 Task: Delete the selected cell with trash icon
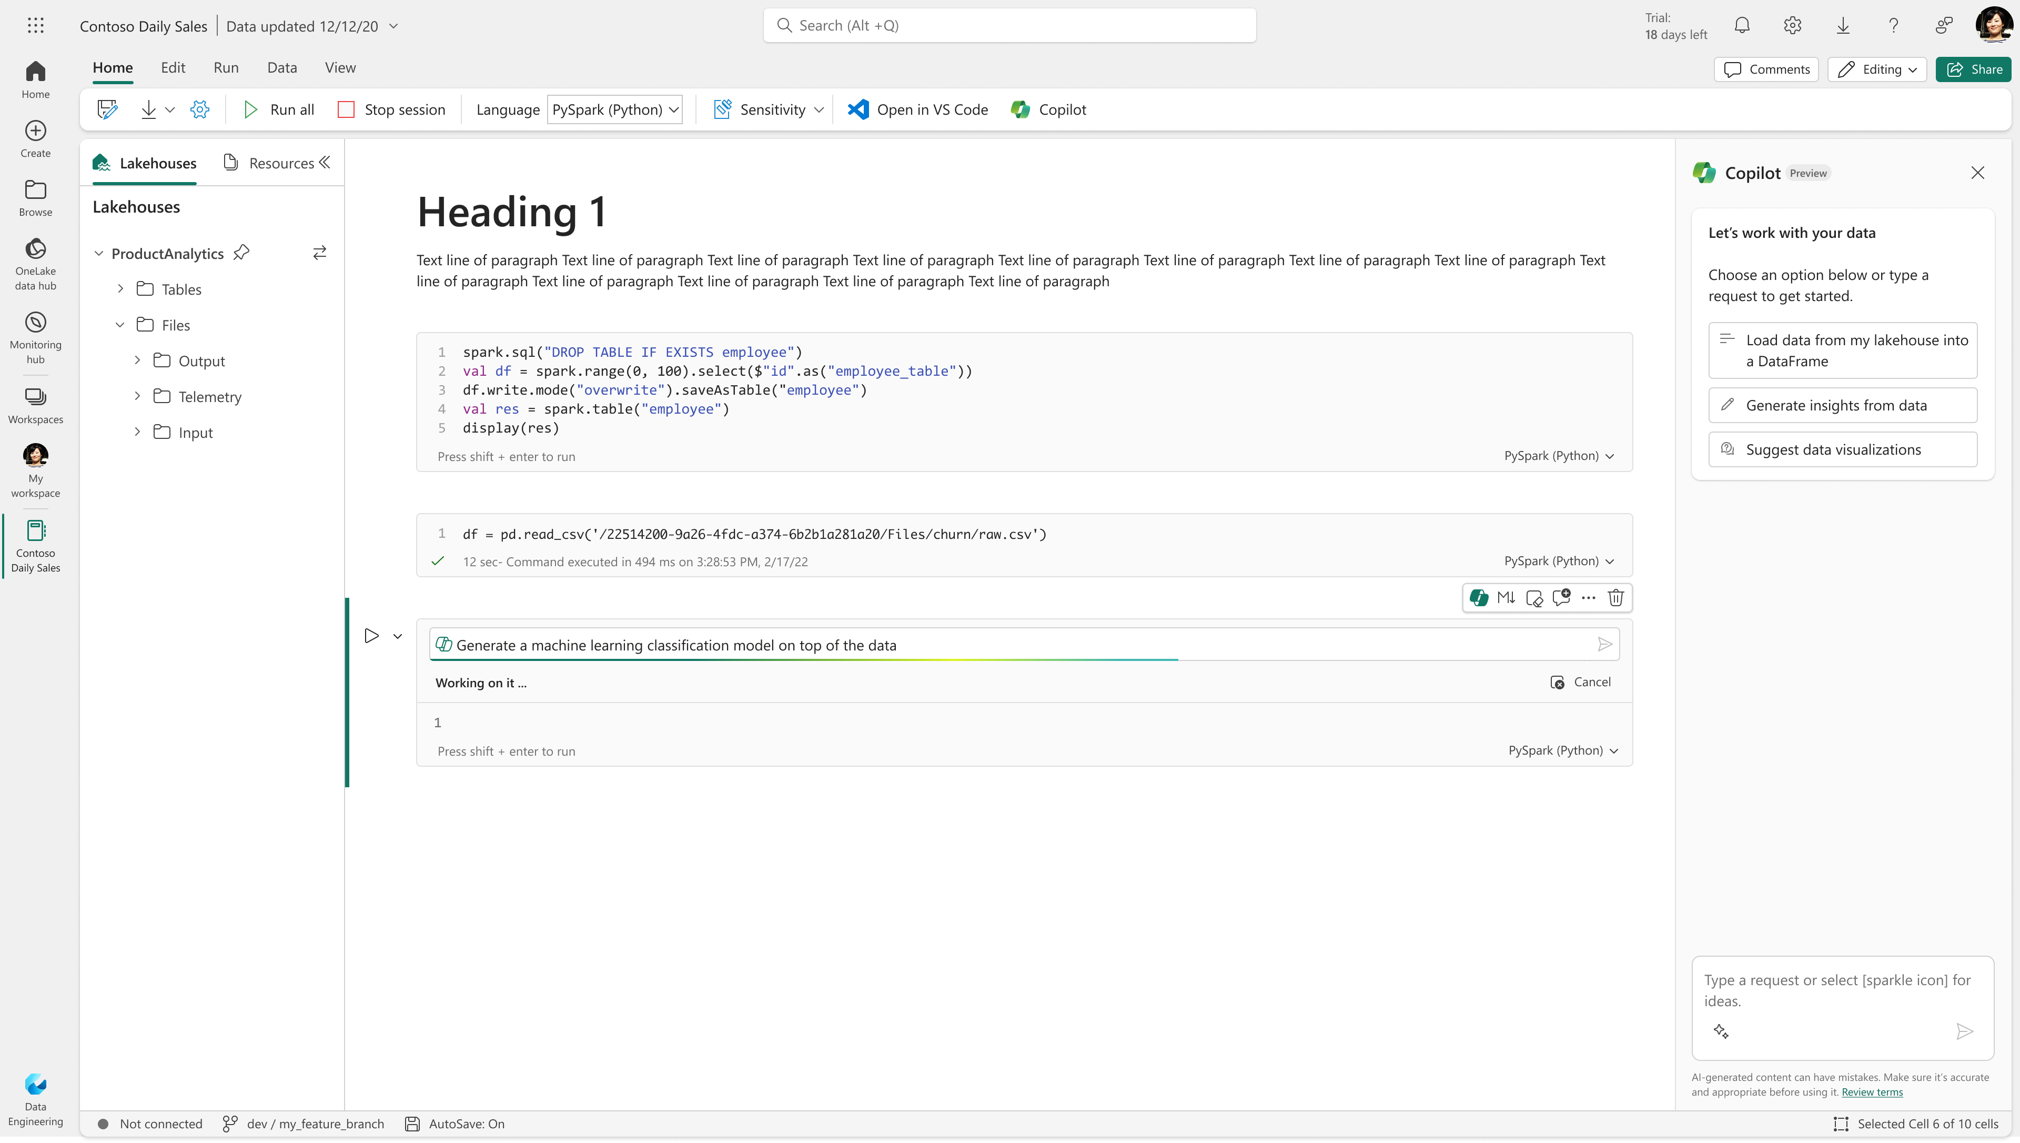pos(1615,598)
